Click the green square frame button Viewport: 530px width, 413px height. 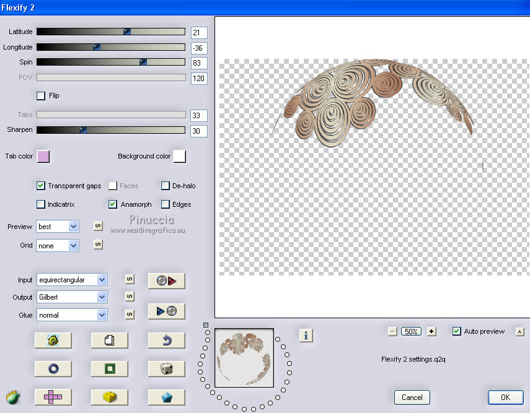110,368
